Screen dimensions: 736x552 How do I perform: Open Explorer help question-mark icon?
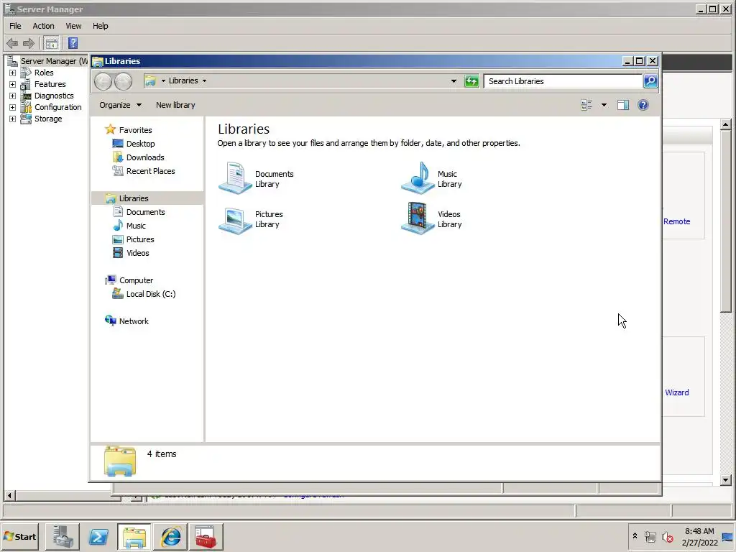(x=643, y=105)
